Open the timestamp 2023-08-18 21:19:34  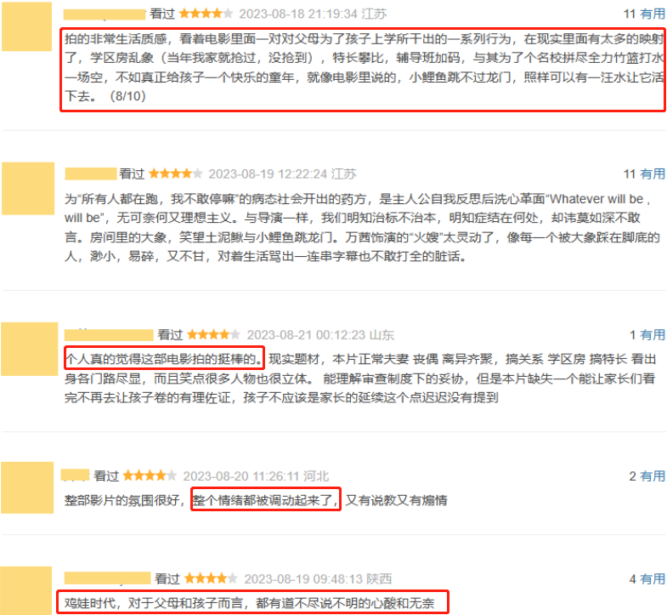[x=298, y=14]
